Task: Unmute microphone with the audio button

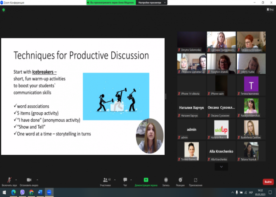Action: [8, 180]
